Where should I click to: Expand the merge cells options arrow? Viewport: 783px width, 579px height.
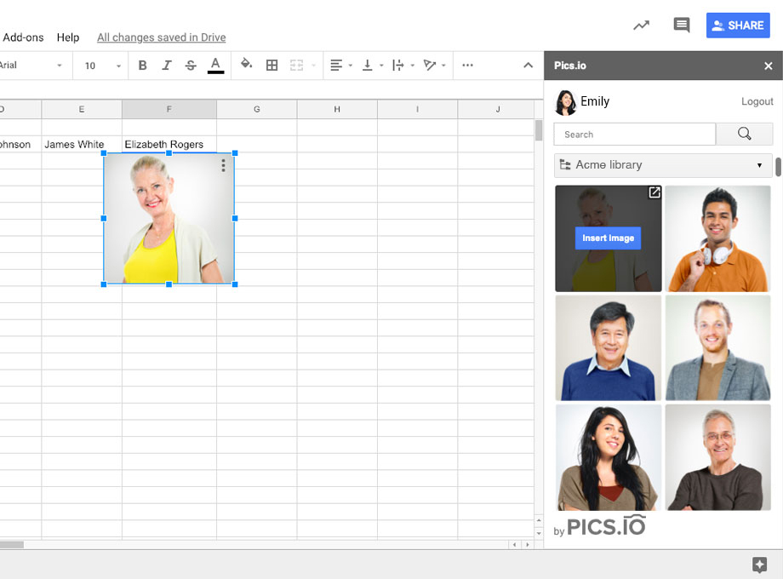coord(313,66)
